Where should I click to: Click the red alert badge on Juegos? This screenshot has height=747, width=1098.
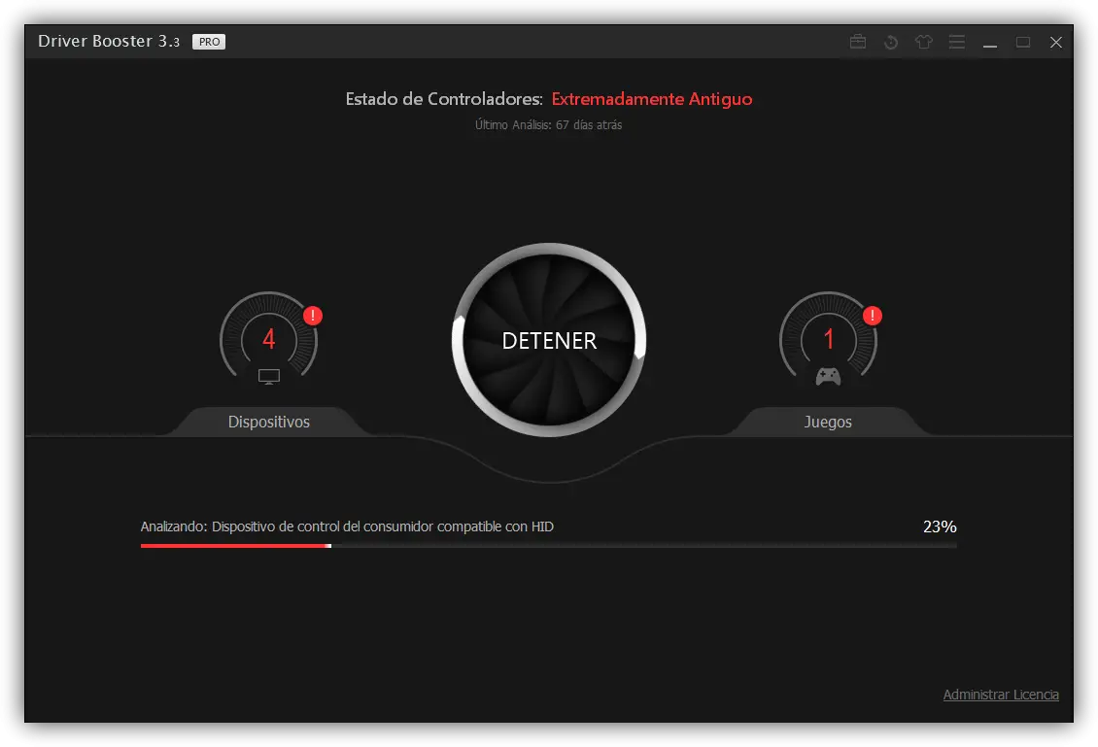pos(872,316)
